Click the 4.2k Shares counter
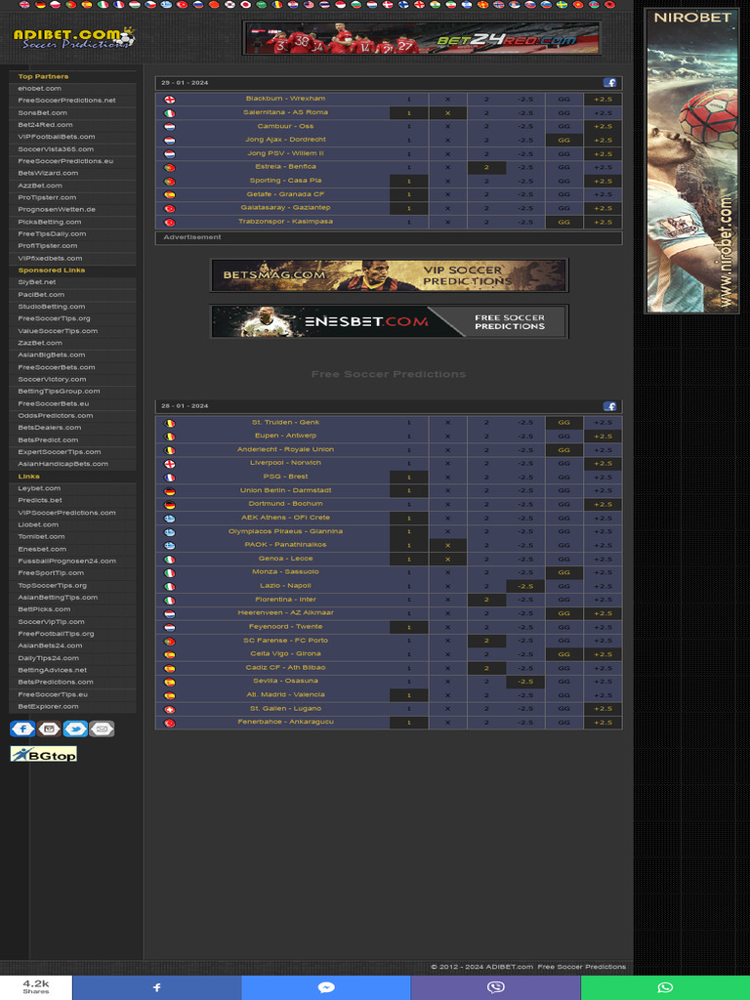Image resolution: width=750 pixels, height=1000 pixels. pyautogui.click(x=36, y=987)
